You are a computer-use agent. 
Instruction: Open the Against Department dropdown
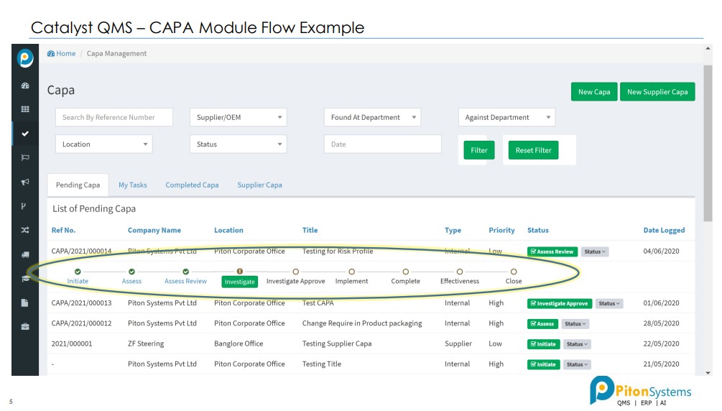506,117
